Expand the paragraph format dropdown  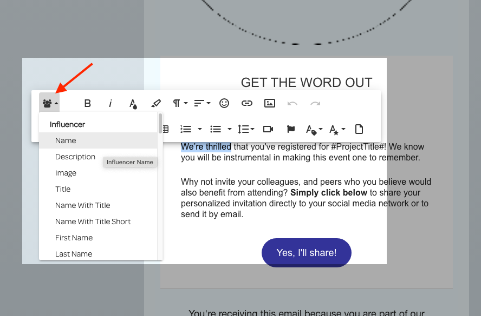[x=180, y=103]
